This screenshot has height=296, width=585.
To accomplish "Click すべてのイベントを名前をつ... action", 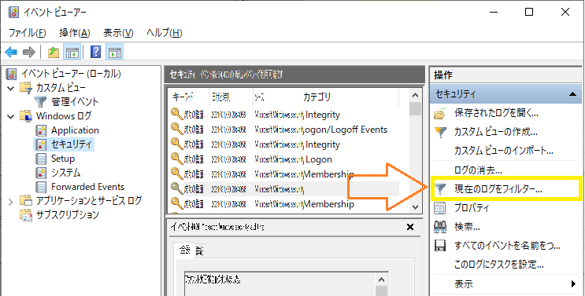I will [x=507, y=246].
